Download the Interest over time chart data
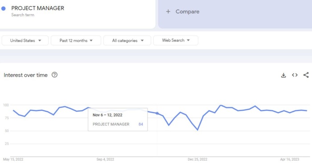The height and width of the screenshot is (165, 312). pos(283,75)
